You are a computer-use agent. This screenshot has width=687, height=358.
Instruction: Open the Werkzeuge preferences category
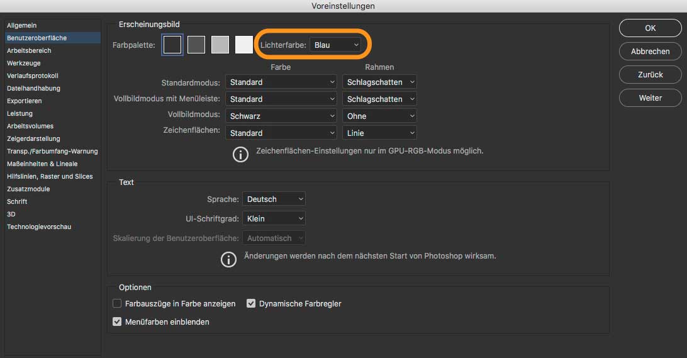(x=24, y=63)
